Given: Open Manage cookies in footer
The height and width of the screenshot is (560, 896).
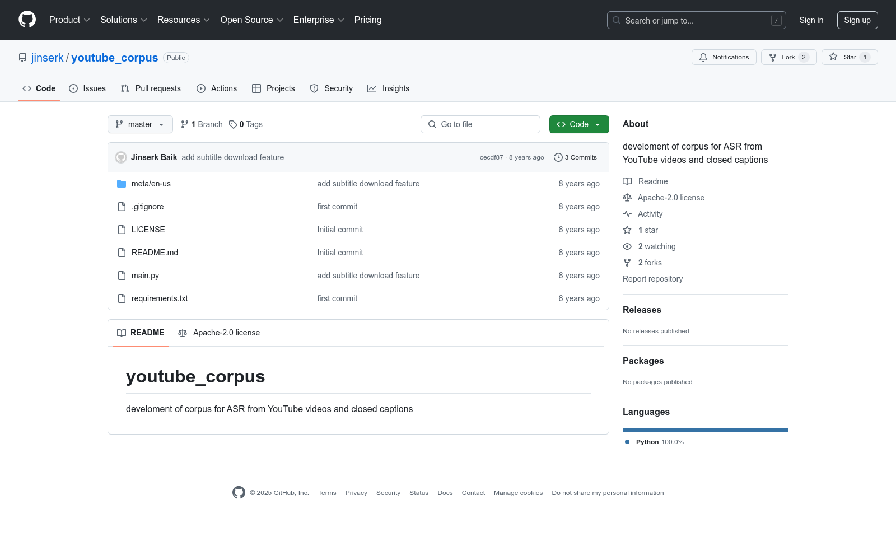Looking at the screenshot, I should click(x=519, y=493).
